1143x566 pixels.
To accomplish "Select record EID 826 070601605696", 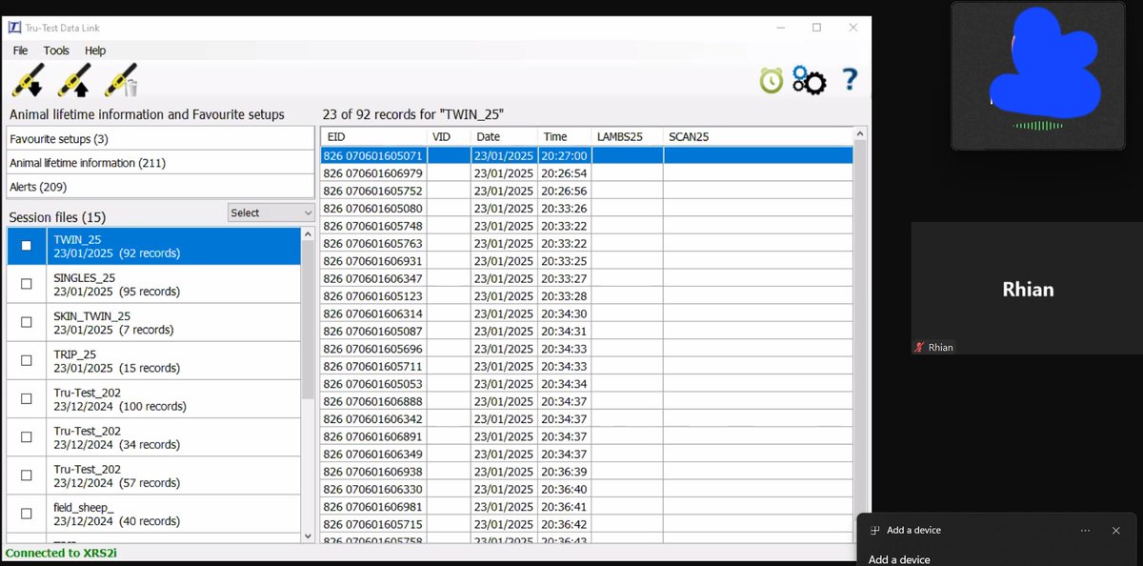I will click(587, 349).
